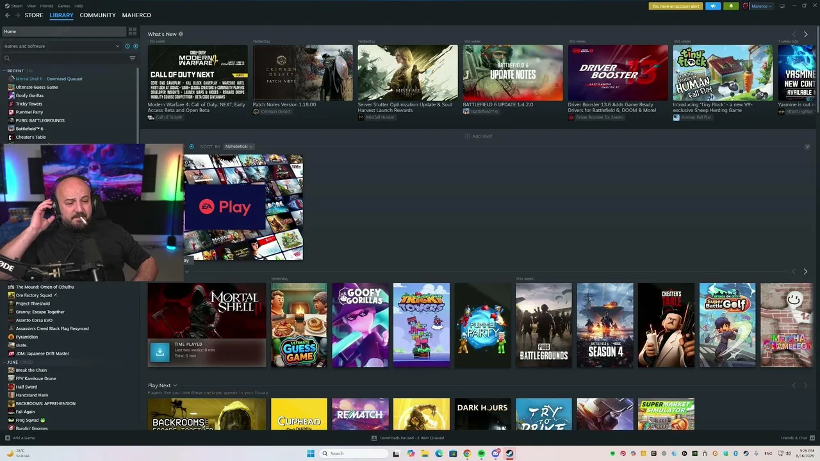Open the Ultimate Guess Game sidebar entry
The image size is (820, 461).
37,87
